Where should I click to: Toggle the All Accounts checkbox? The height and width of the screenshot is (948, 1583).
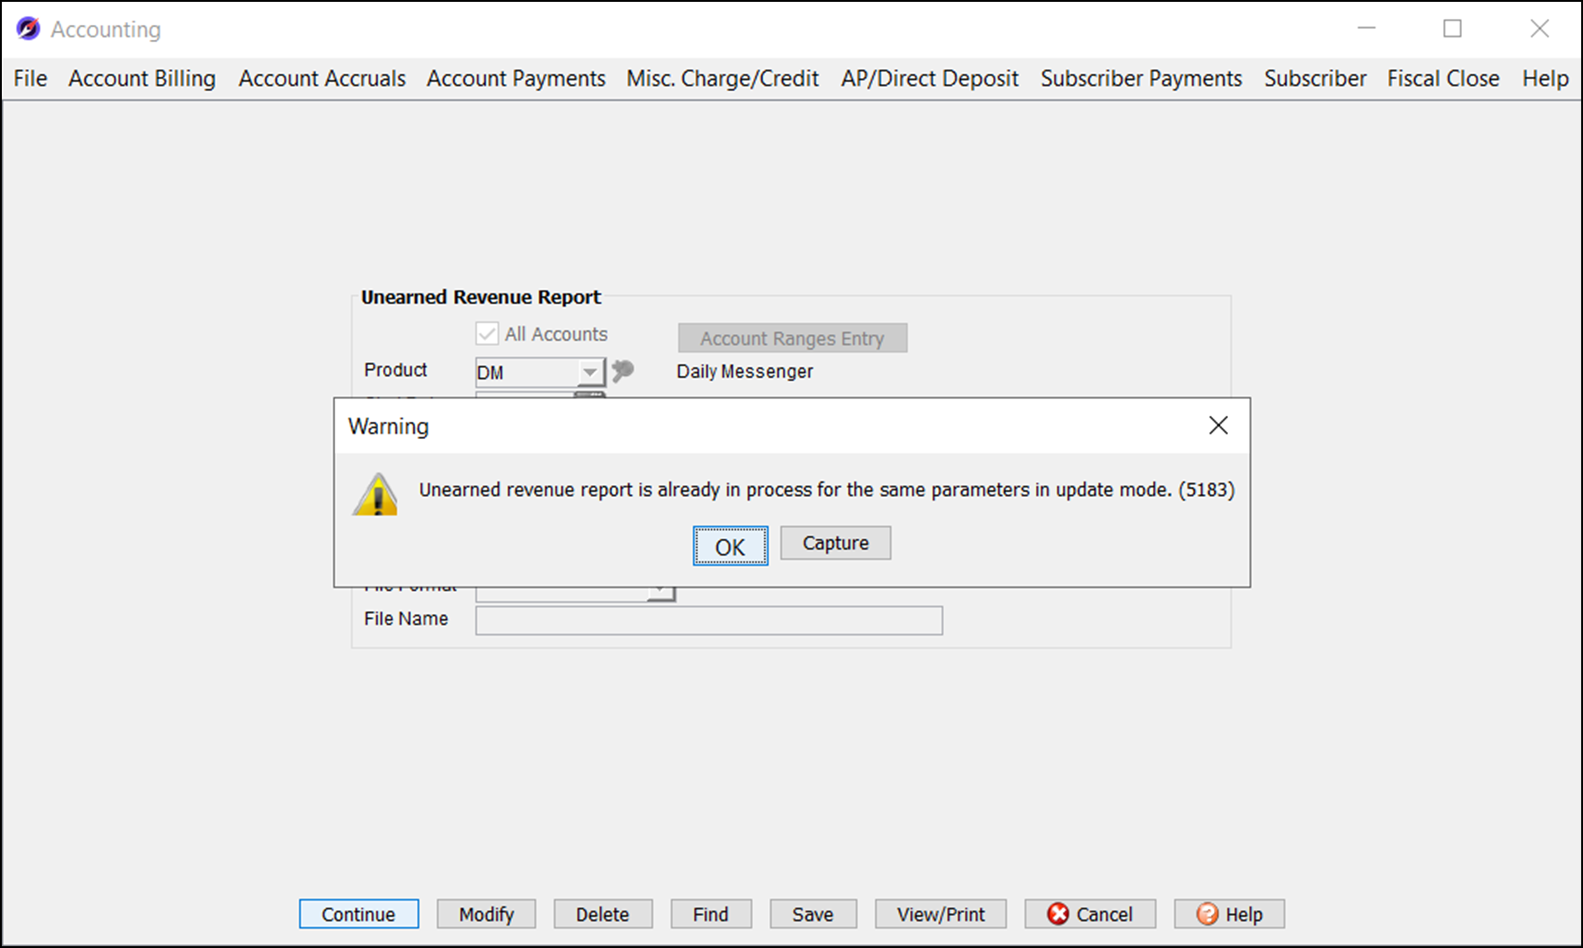[x=487, y=333]
